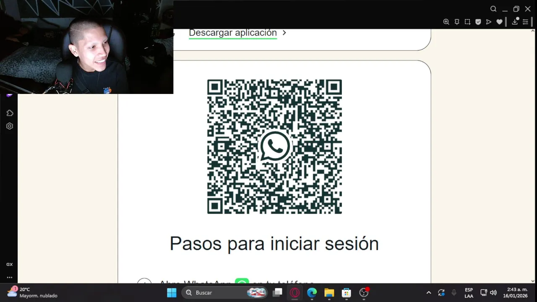This screenshot has width=537, height=302.
Task: Open Task View on the taskbar
Action: pos(277,293)
